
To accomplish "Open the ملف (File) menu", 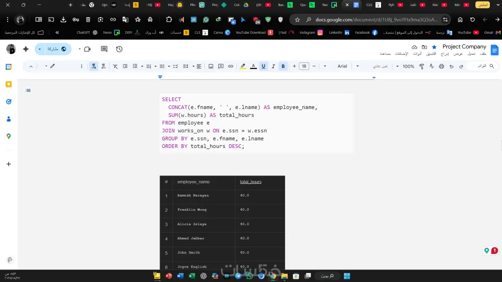I will pyautogui.click(x=483, y=54).
